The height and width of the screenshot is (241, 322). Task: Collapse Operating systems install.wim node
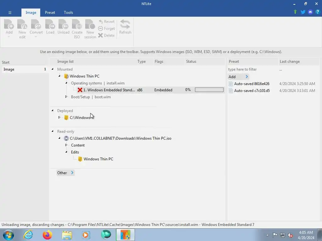point(66,83)
